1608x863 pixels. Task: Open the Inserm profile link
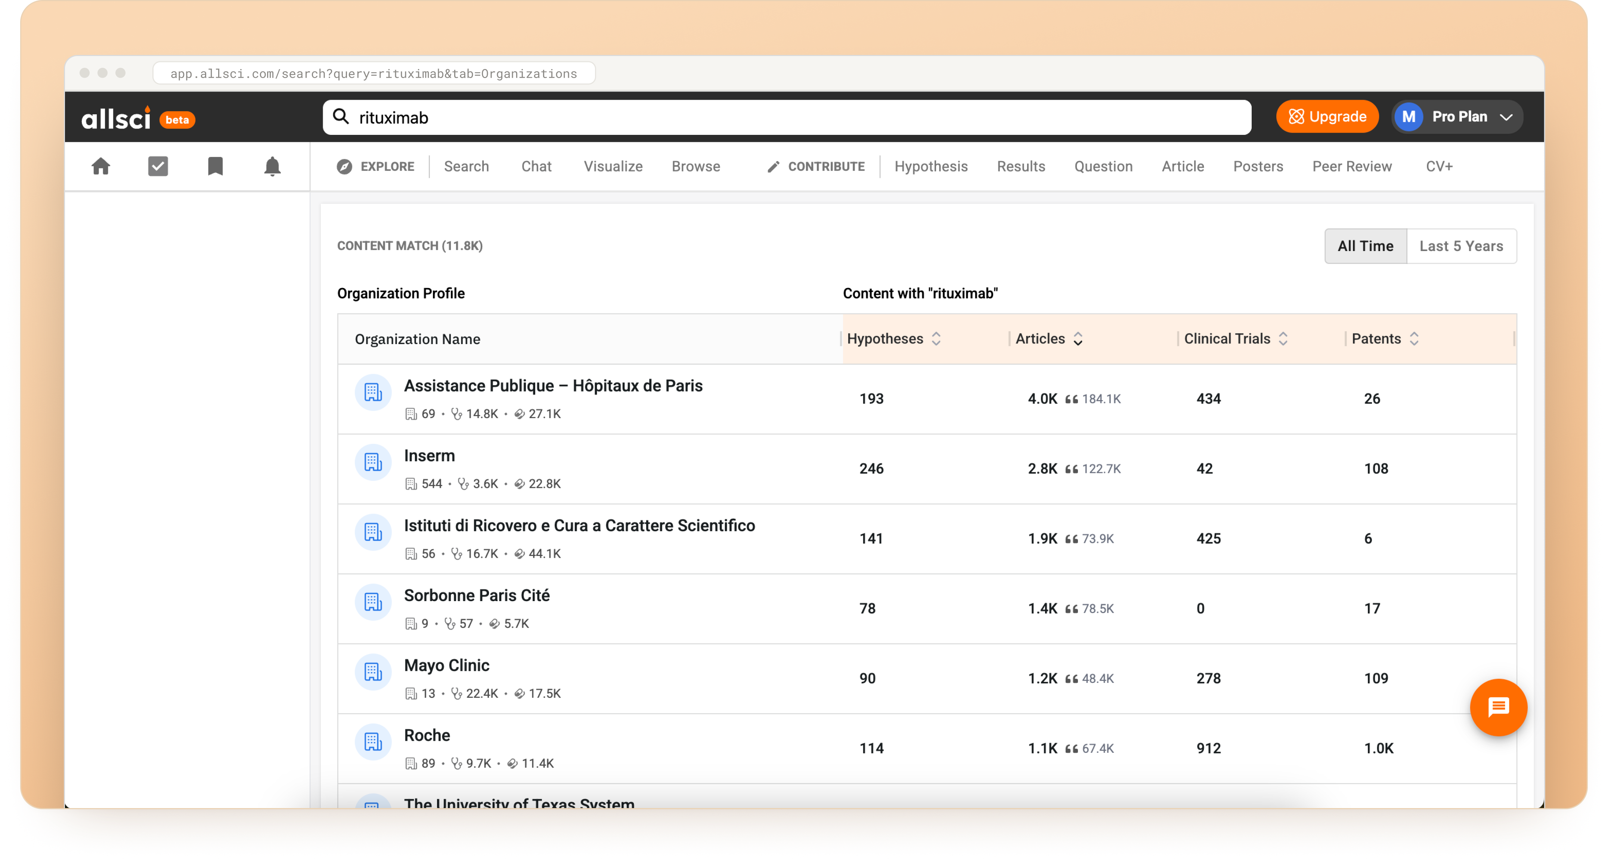430,456
